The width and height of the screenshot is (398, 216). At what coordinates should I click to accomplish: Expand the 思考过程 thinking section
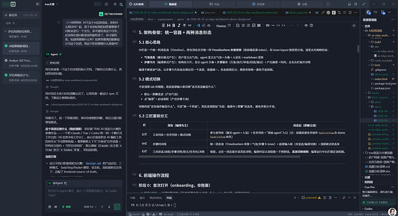click(53, 63)
